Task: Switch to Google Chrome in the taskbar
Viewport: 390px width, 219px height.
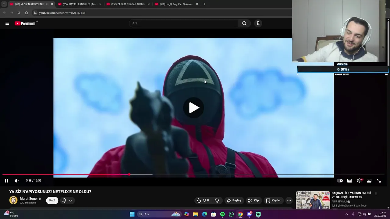Action: coord(240,214)
